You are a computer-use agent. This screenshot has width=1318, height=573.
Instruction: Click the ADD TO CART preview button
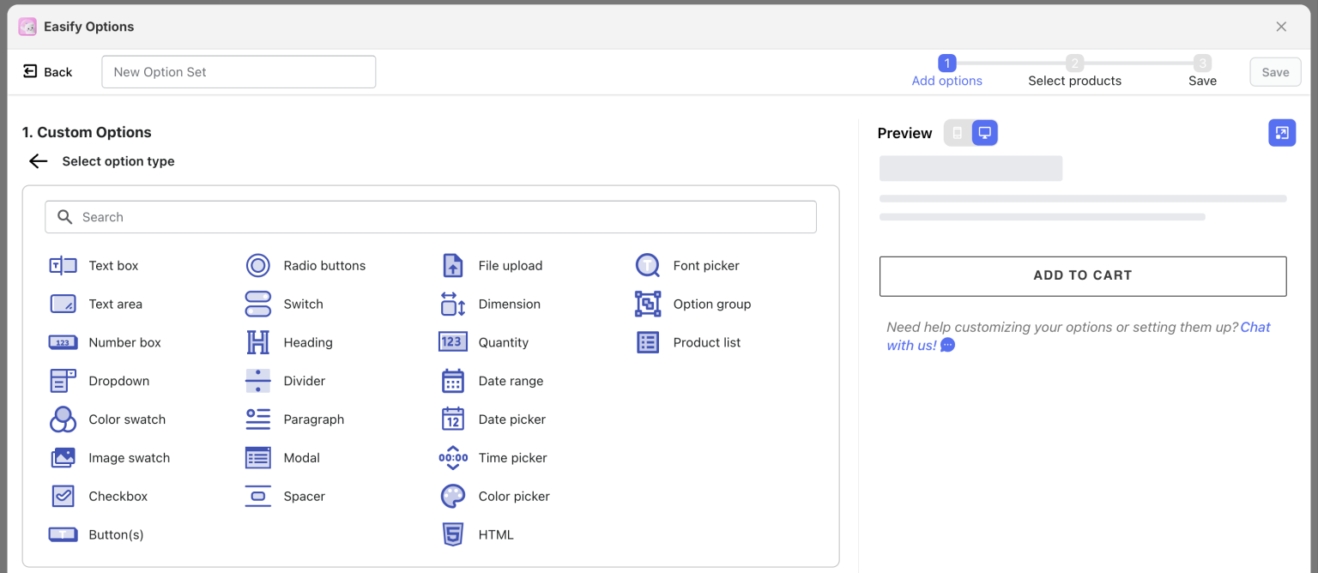(x=1082, y=275)
